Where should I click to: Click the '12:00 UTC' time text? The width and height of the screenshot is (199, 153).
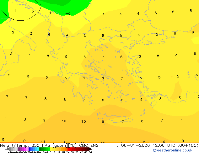(x=164, y=146)
